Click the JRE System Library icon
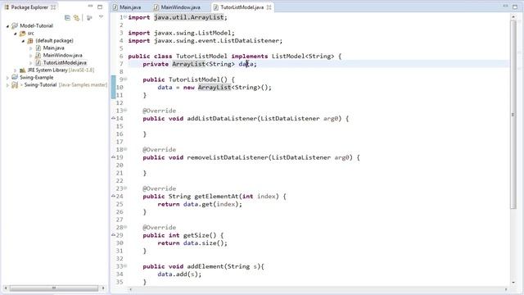This screenshot has height=295, width=524. (x=22, y=70)
